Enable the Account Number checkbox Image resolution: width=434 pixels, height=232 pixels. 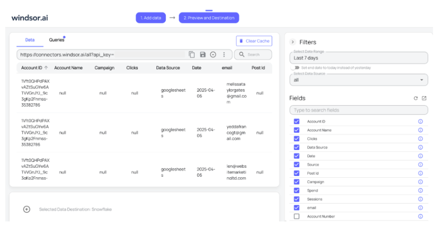(x=297, y=217)
